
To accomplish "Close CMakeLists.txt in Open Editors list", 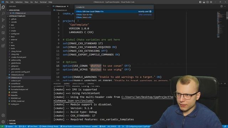I will tap(11, 13).
